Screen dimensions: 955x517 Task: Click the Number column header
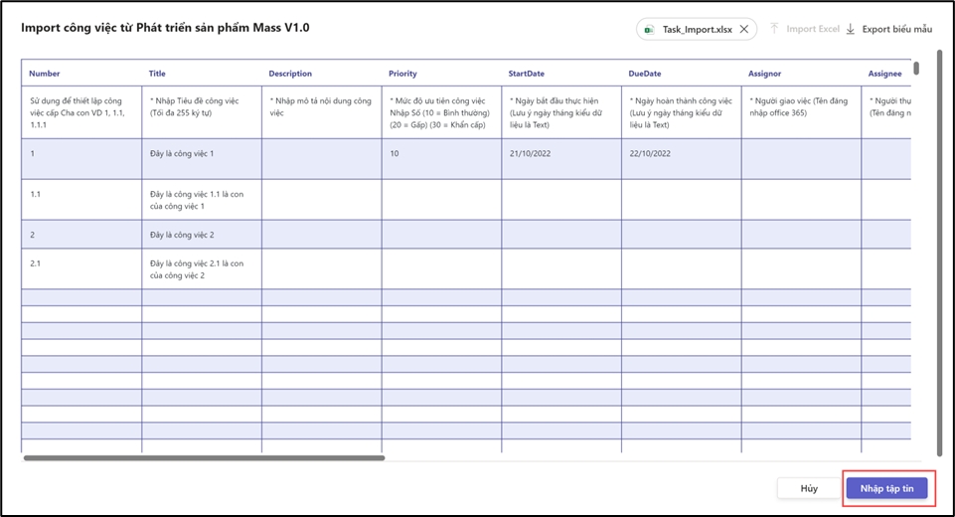pyautogui.click(x=45, y=74)
